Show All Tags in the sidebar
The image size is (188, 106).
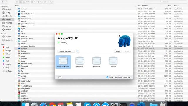click(7, 71)
